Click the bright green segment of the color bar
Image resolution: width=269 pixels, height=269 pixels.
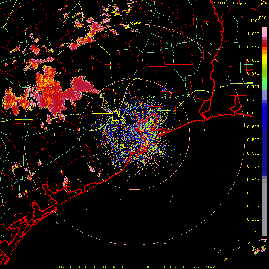[x=264, y=82]
